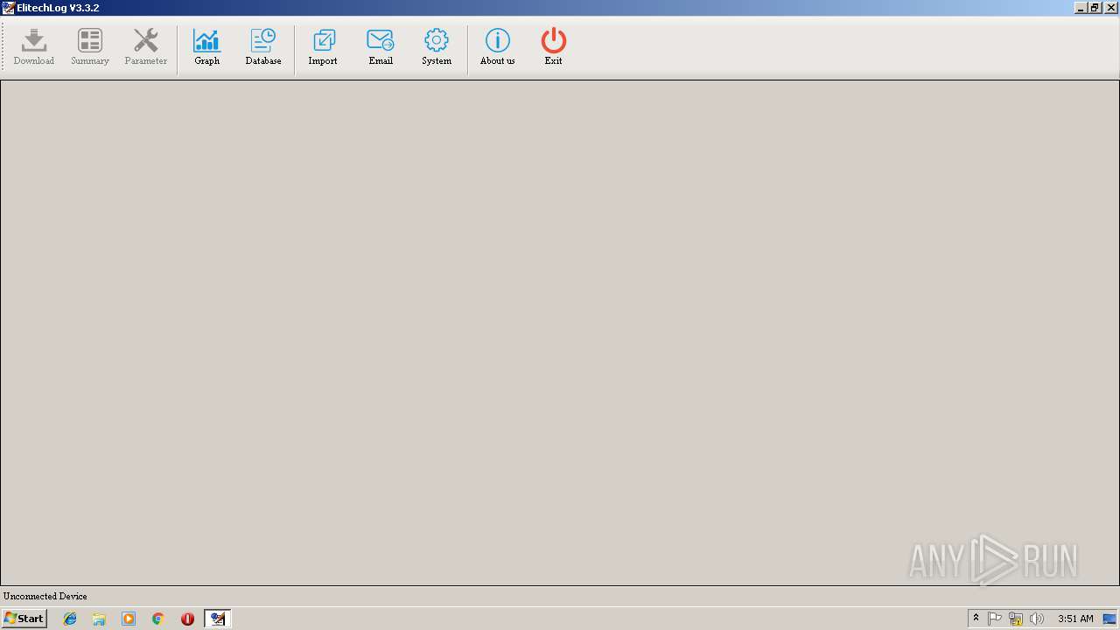Screen dimensions: 1120x630
Task: Minimize the ElitechLog window
Action: tap(1081, 8)
